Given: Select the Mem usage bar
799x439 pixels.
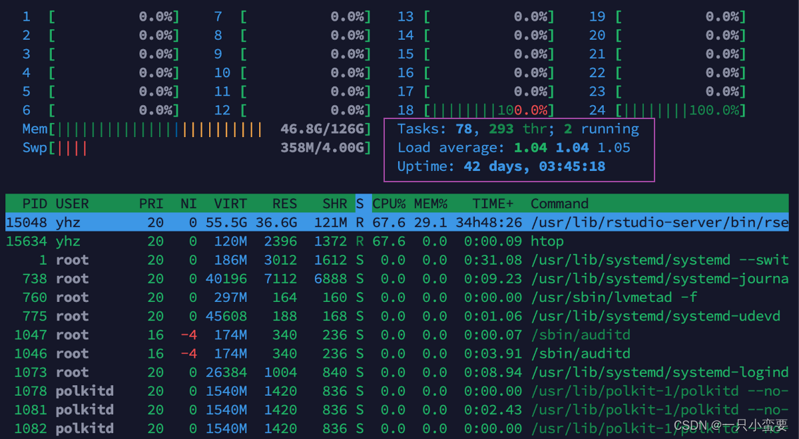Looking at the screenshot, I should 196,129.
